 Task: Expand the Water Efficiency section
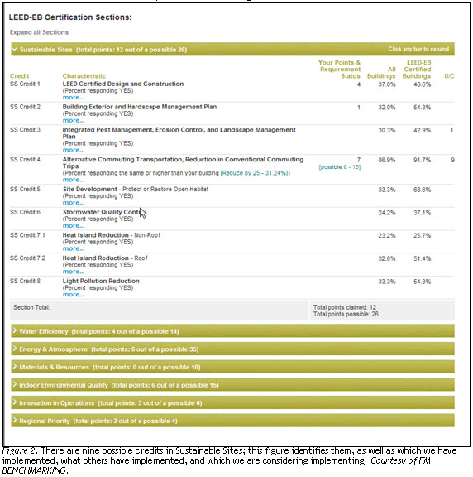(x=232, y=331)
